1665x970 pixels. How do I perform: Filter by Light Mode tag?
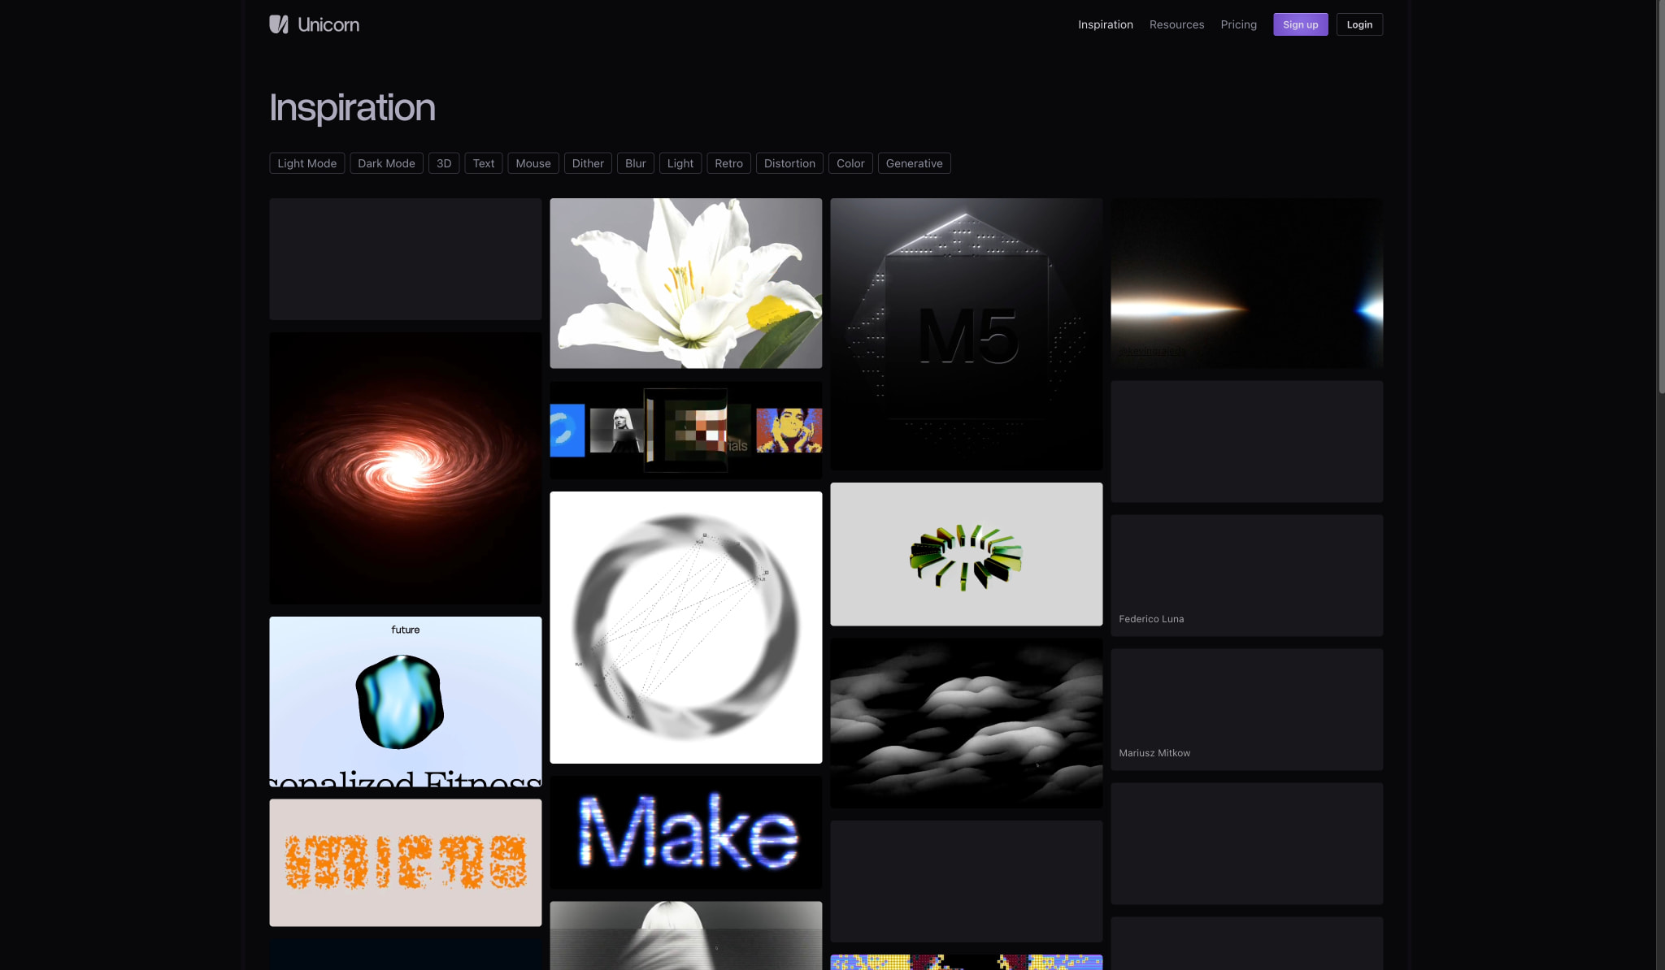(x=306, y=163)
